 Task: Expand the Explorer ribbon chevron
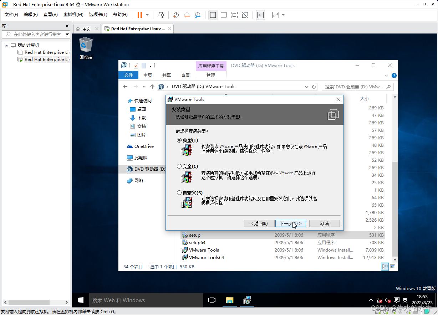tap(386, 76)
